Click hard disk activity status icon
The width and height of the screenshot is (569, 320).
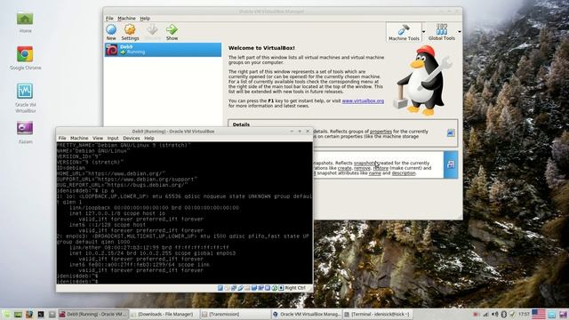point(220,288)
